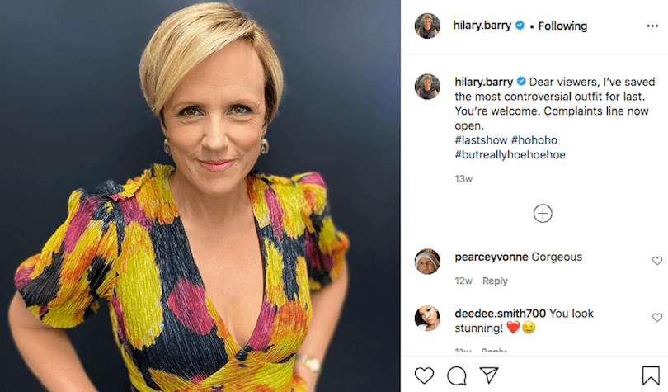Click hilary.barry's avatar beside the caption
This screenshot has height=392, width=668.
point(427,87)
